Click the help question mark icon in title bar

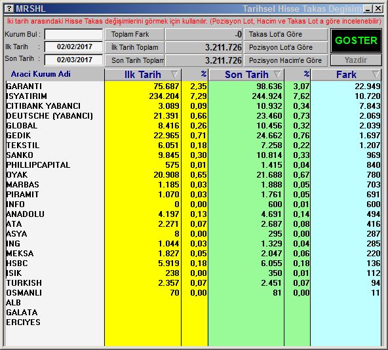pyautogui.click(x=9, y=9)
